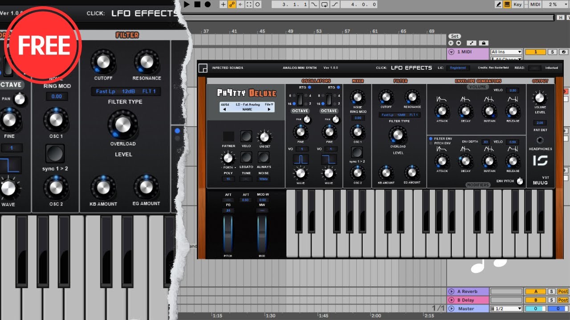Image resolution: width=570 pixels, height=320 pixels.
Task: Open the NOISE White type selector
Action: point(263,179)
